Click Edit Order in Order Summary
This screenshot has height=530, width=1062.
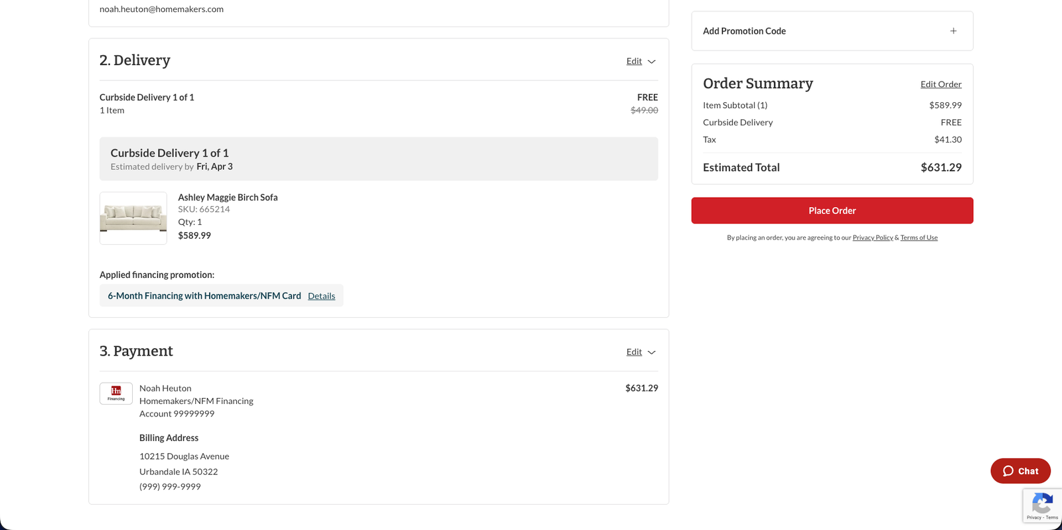(x=941, y=84)
